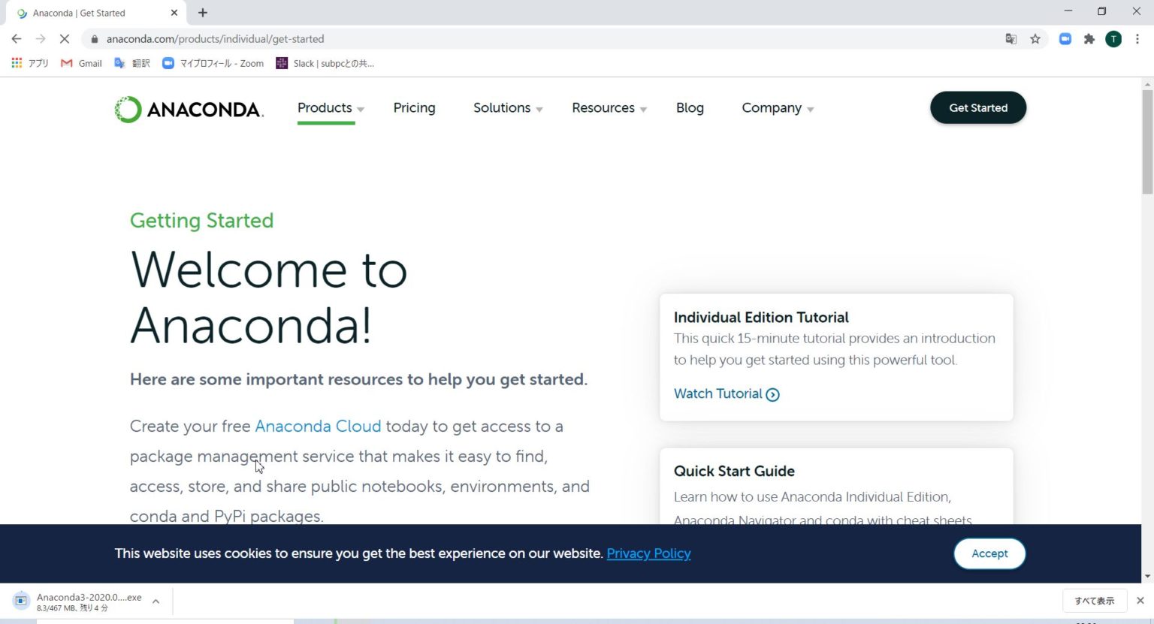Open the Anaconda Cloud link
Viewport: 1154px width, 624px height.
[x=317, y=426]
